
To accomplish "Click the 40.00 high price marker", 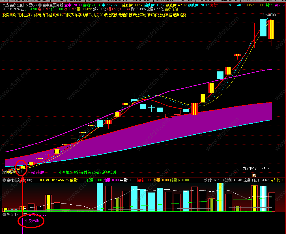I will point(271,15).
